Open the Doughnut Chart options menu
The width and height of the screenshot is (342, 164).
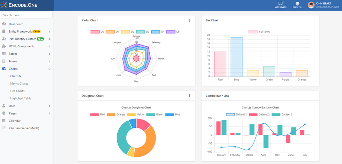189,96
